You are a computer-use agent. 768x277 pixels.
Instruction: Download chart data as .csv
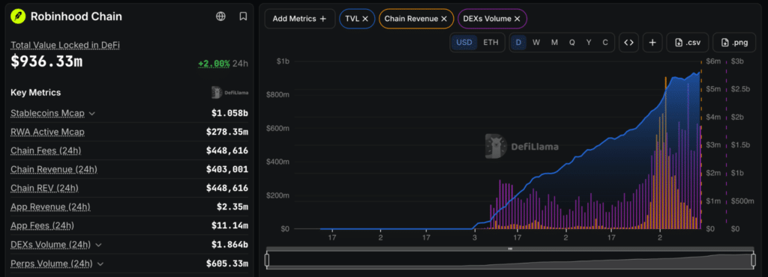[x=687, y=43]
